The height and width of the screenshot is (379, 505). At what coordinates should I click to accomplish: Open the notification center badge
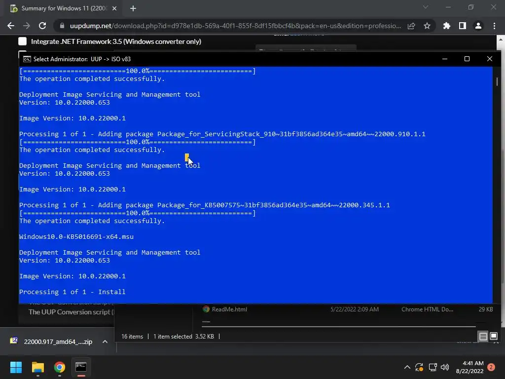pos(491,367)
